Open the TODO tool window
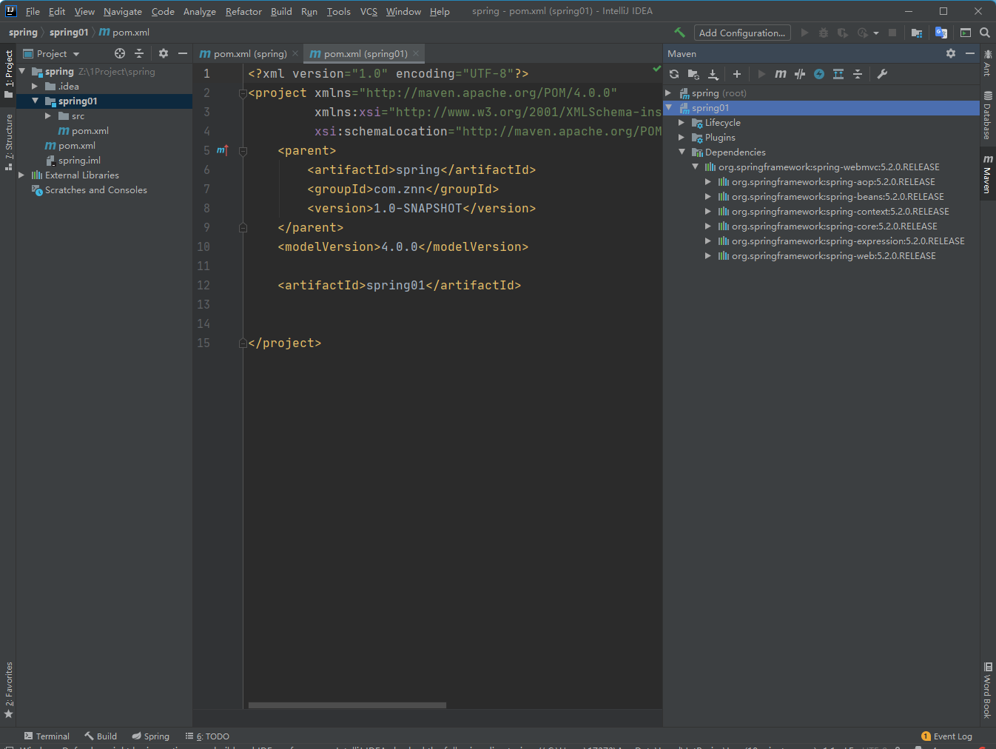The width and height of the screenshot is (996, 749). coord(207,736)
